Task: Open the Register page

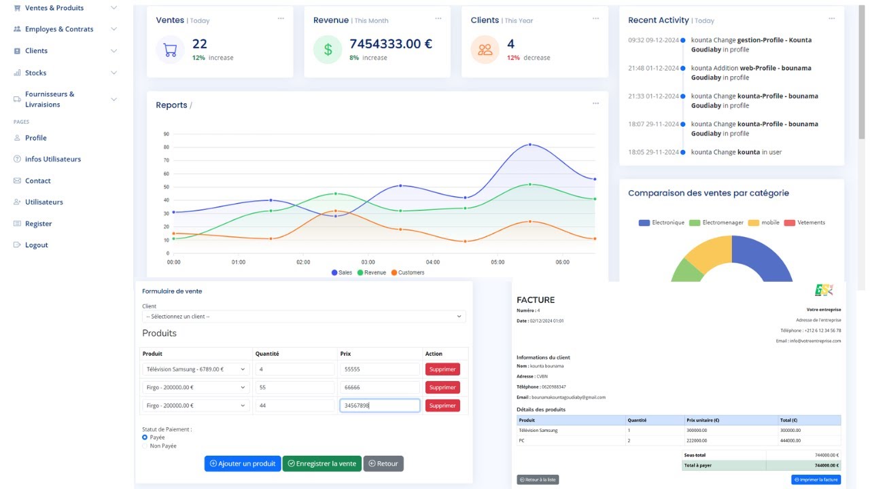Action: coord(39,223)
